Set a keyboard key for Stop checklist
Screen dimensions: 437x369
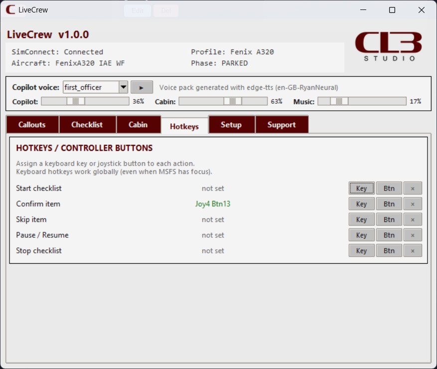point(361,250)
